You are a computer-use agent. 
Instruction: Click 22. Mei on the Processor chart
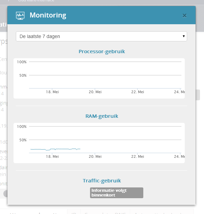[x=138, y=92]
